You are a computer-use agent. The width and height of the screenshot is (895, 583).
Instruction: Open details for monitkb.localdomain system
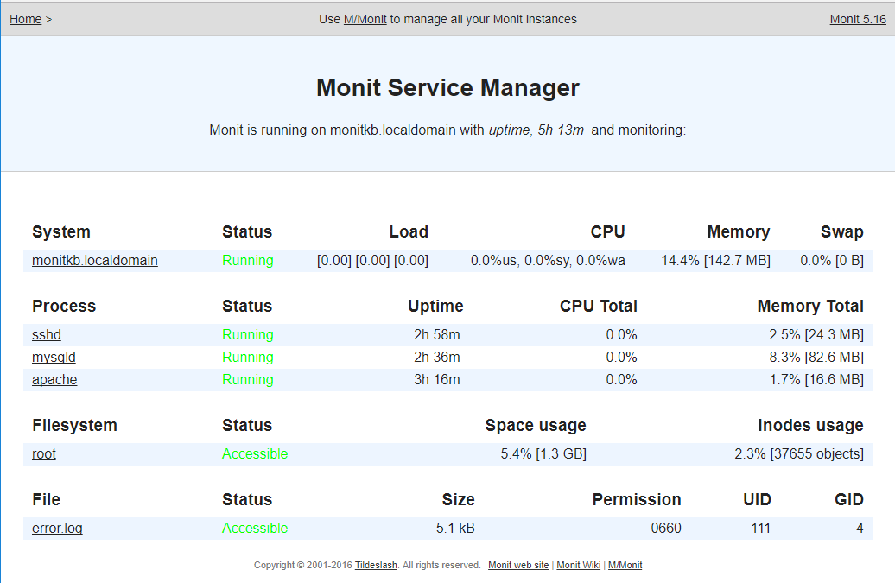coord(94,260)
